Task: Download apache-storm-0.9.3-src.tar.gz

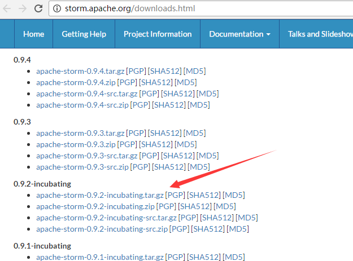Action: (87, 156)
